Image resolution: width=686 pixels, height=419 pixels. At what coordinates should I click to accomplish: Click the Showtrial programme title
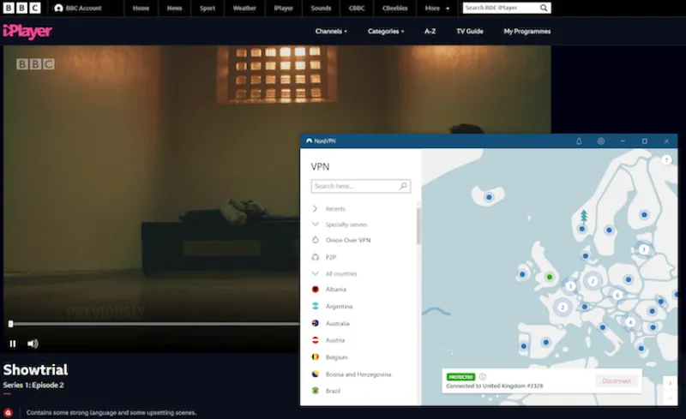tap(35, 370)
